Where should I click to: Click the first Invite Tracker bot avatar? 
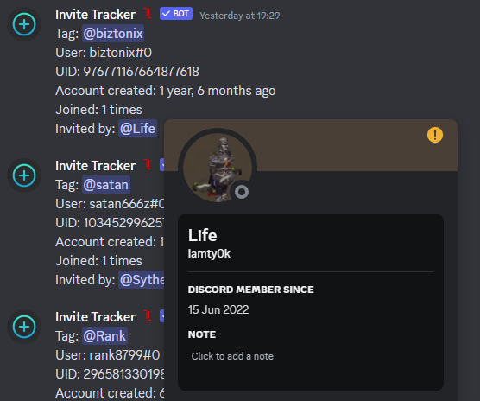point(24,24)
